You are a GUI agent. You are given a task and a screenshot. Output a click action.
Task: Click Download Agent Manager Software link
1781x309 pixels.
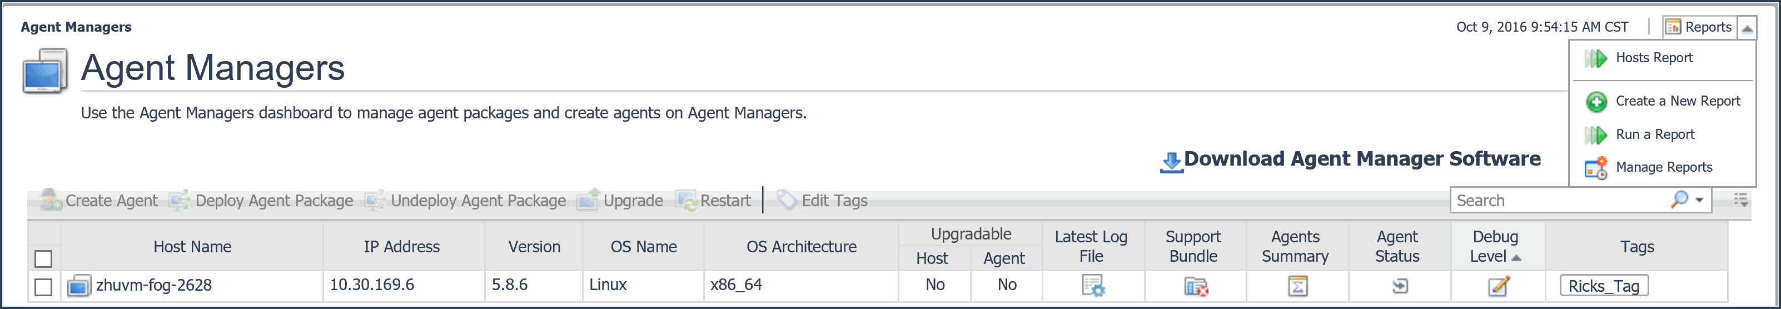pos(1361,159)
